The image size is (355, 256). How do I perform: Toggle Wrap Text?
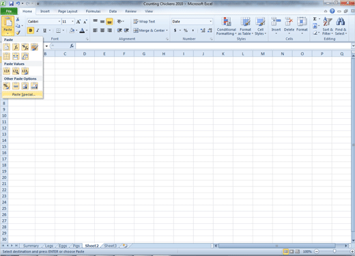(144, 21)
